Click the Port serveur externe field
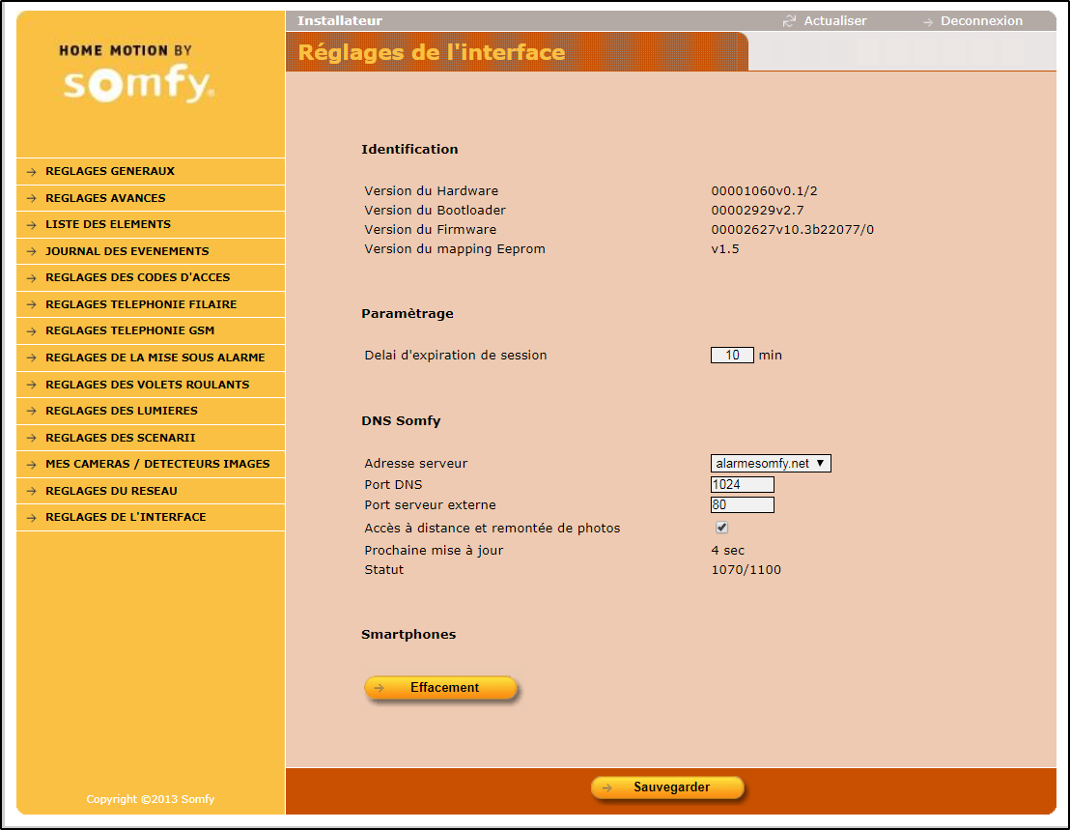 (x=743, y=504)
